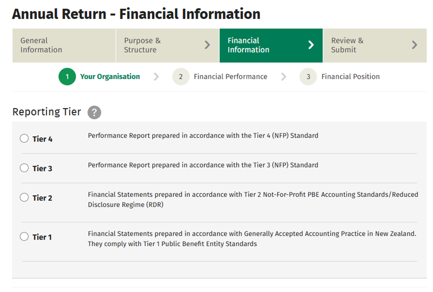The image size is (433, 292).
Task: Click the chevron before Financial Position step
Action: point(283,76)
